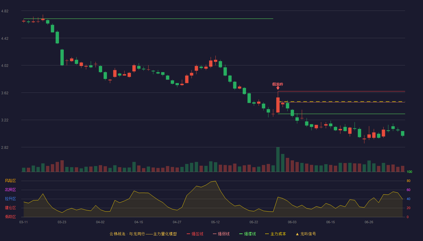Click the 04-27 date label
Image resolution: width=423 pixels, height=241 pixels.
click(x=177, y=222)
